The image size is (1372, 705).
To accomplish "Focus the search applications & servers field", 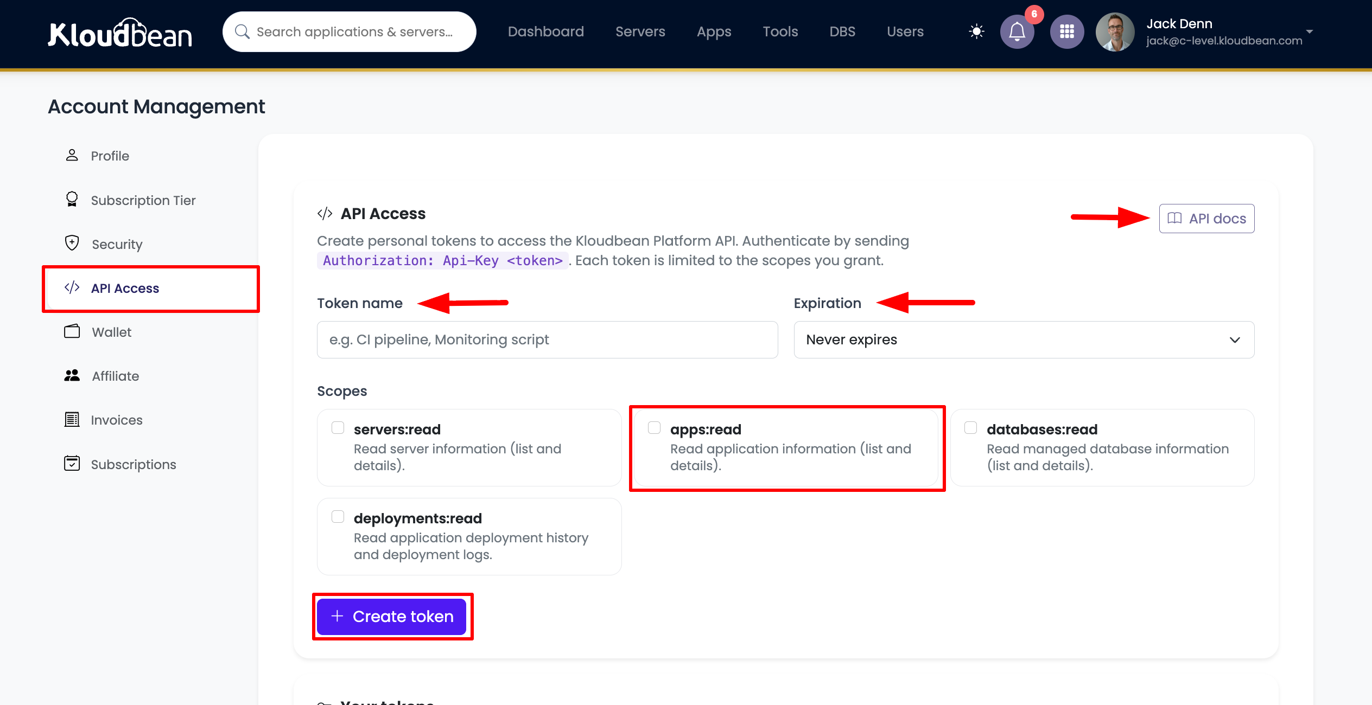I will pos(350,32).
